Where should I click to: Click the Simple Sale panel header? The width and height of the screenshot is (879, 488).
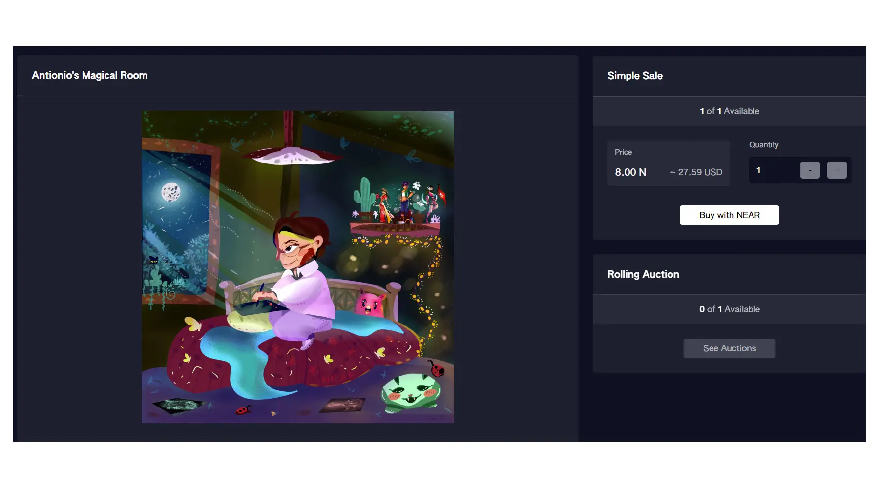[729, 76]
